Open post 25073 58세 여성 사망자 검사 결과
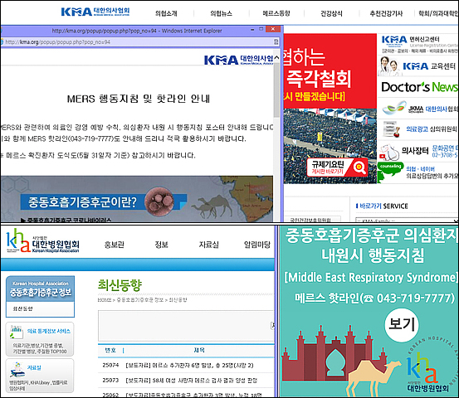This screenshot has width=459, height=398. (x=191, y=381)
